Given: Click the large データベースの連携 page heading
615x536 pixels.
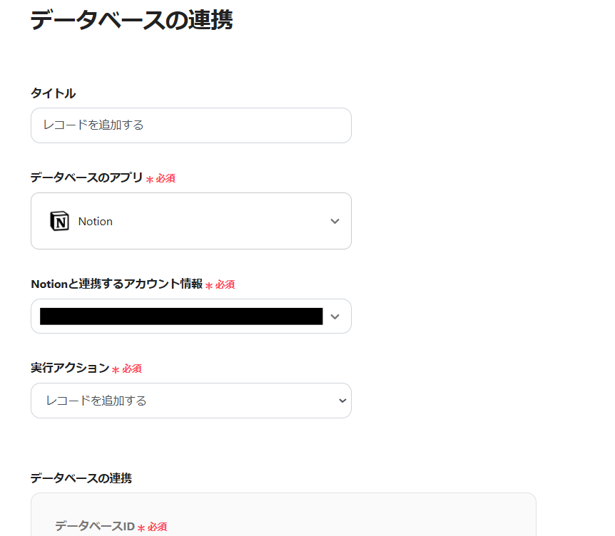Looking at the screenshot, I should coord(131,19).
